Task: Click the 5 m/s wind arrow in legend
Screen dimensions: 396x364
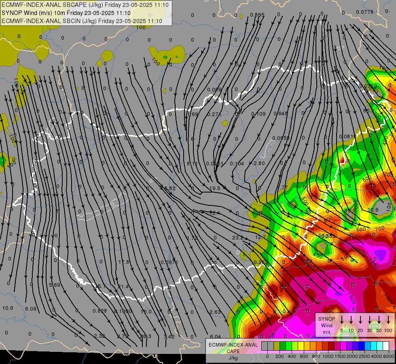Action: pyautogui.click(x=342, y=320)
